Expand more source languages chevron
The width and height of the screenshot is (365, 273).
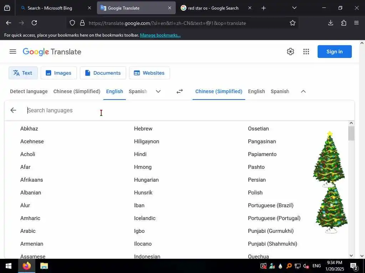[x=158, y=91]
